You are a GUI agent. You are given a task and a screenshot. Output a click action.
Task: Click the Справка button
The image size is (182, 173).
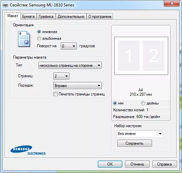point(164,164)
